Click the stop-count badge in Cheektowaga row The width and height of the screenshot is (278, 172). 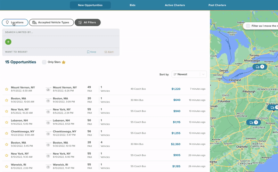[x=48, y=134]
